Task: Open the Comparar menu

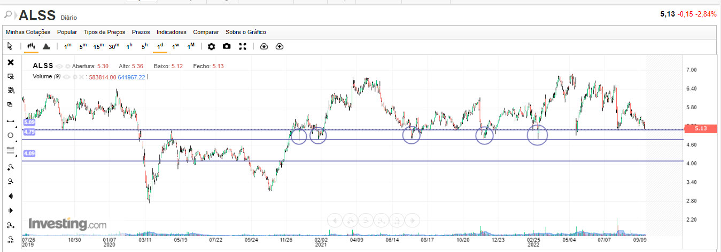Action: click(x=206, y=32)
